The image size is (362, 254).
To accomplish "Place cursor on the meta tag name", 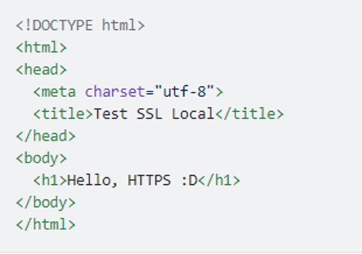I will pyautogui.click(x=59, y=91).
